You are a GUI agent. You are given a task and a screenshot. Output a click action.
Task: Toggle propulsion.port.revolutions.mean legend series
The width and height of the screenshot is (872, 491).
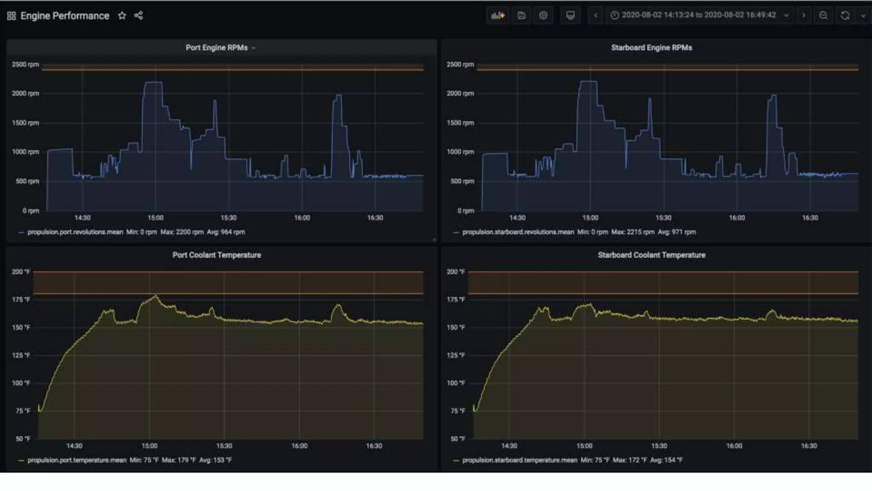click(x=75, y=232)
